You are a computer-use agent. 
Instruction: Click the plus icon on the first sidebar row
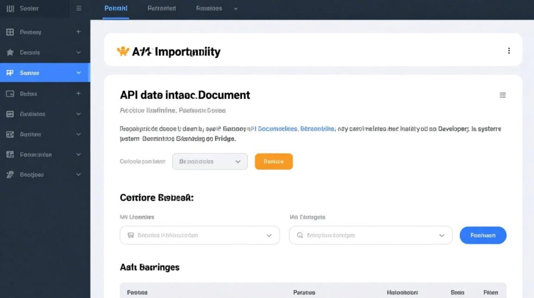click(x=78, y=32)
